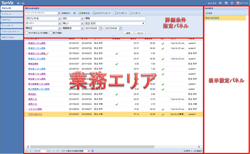This screenshot has height=154, width=250.
Task: Click the 57.14 cell in クリティカルパス row
Action: (x=136, y=114)
